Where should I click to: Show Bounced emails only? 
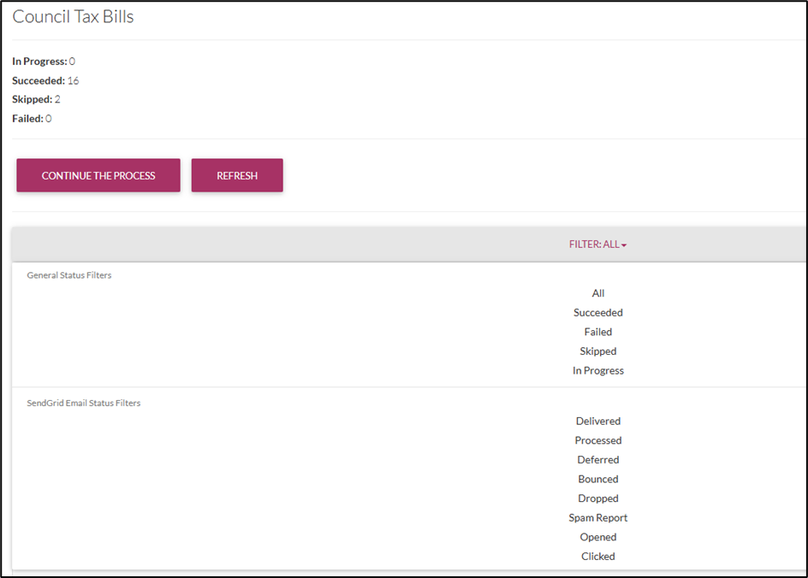(597, 479)
